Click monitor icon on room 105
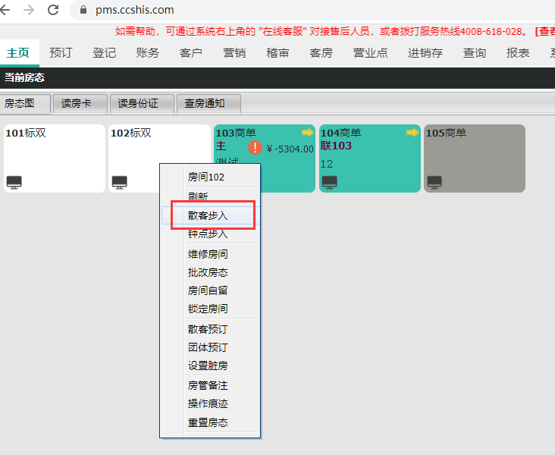 click(x=434, y=182)
